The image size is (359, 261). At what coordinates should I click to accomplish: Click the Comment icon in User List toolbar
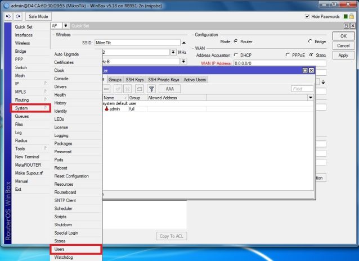click(x=139, y=89)
